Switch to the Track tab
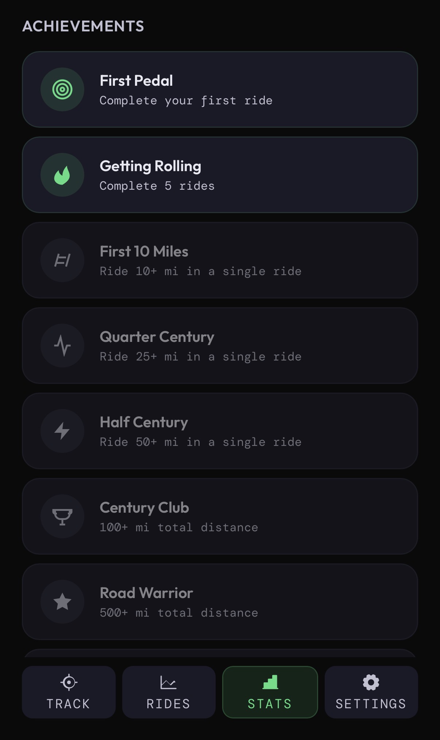The width and height of the screenshot is (440, 740). [x=69, y=692]
